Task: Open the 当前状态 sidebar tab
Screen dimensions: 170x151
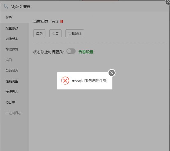Action: [15, 71]
